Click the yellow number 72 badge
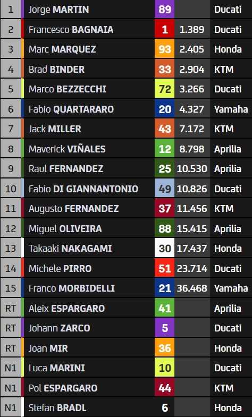 [164, 89]
